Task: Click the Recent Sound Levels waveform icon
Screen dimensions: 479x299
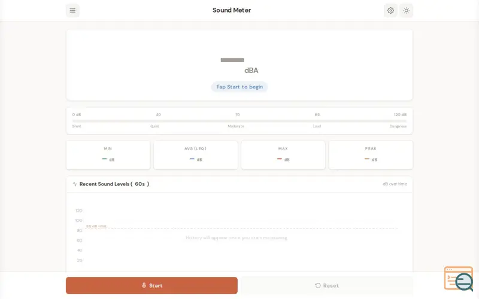Action: click(x=74, y=184)
